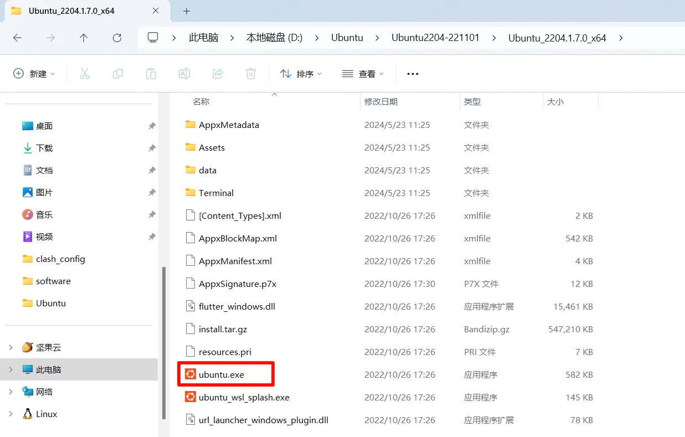Open 音乐 in the sidebar
Screen dimensions: 685x437
click(44, 215)
